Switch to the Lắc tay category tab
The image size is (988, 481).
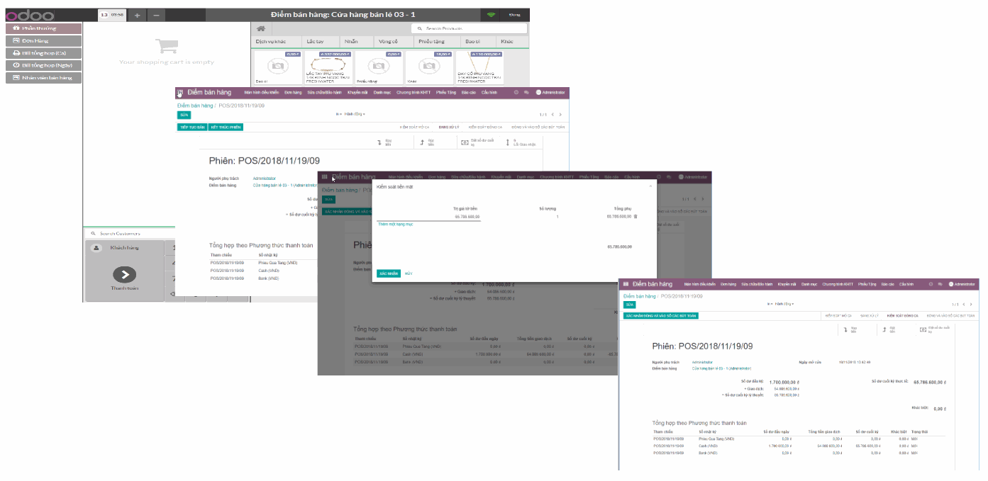pos(315,42)
